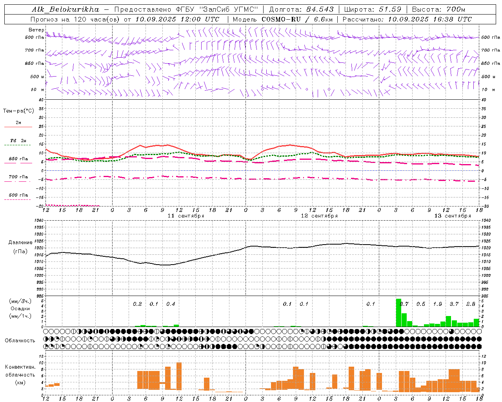Image resolution: width=502 pixels, height=402 pixels.
Task: Click the (мм/3ч.) unit label
Action: pyautogui.click(x=20, y=301)
